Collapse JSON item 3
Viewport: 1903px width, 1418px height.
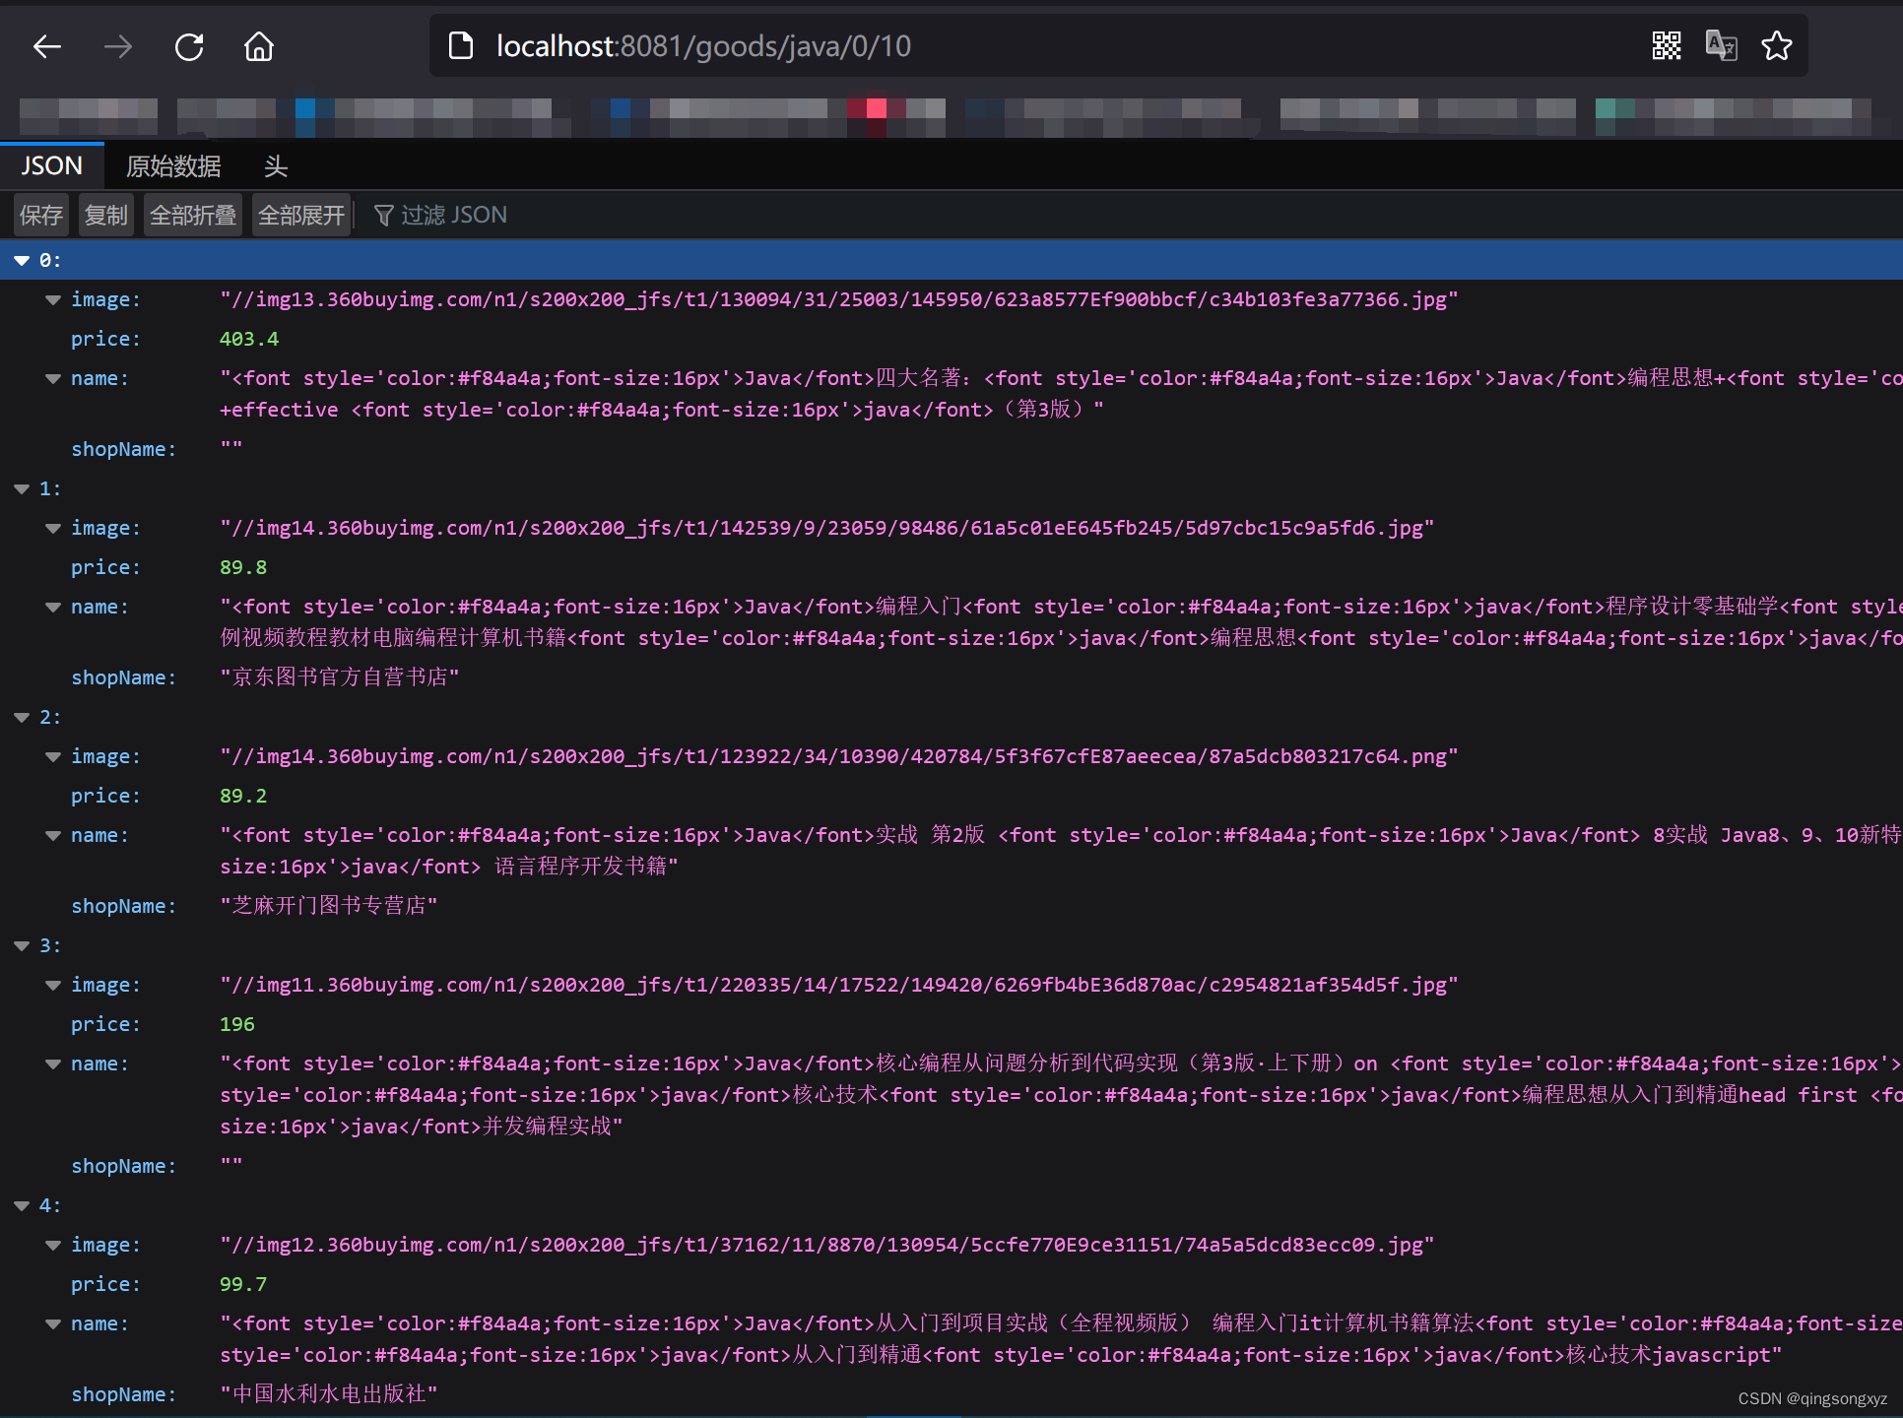pyautogui.click(x=22, y=945)
